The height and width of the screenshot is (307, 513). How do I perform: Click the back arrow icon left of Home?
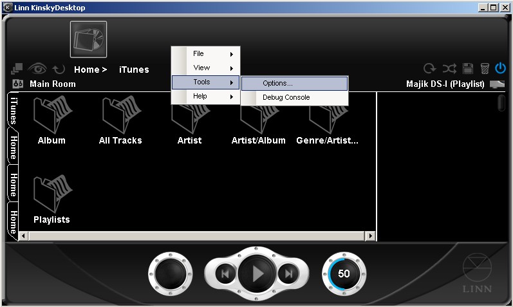59,69
